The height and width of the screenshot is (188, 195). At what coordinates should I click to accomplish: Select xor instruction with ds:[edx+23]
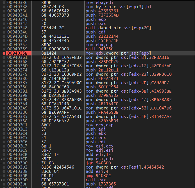(128, 74)
